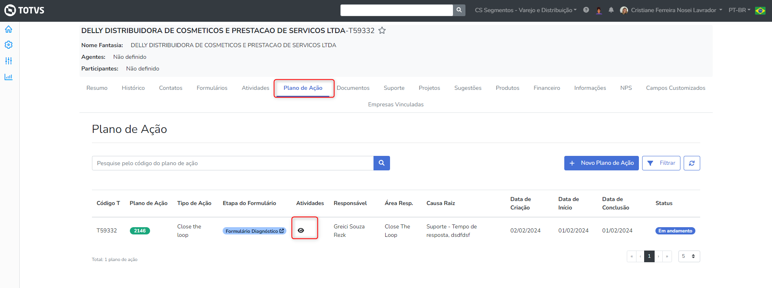
Task: Open the bar chart reports icon
Action: pyautogui.click(x=8, y=77)
